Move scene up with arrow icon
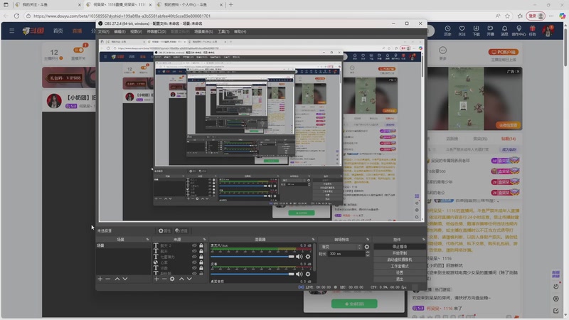 pyautogui.click(x=117, y=279)
